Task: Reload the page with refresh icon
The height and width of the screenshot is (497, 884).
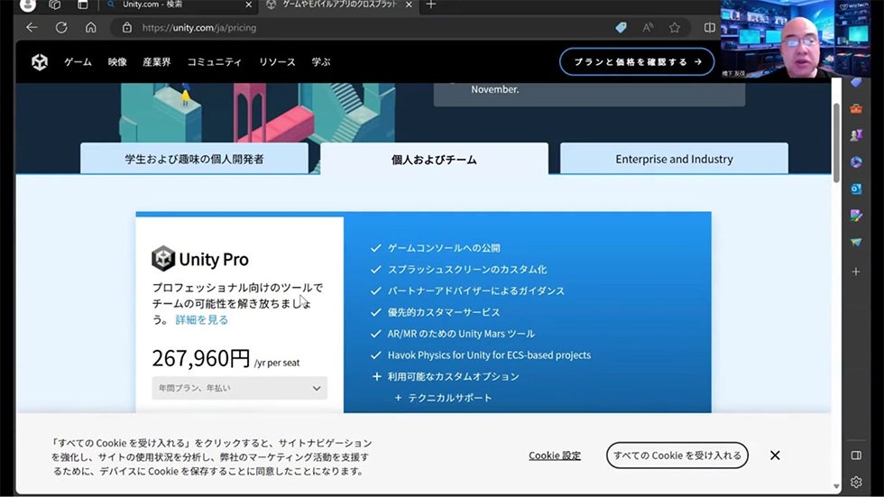Action: click(x=61, y=27)
